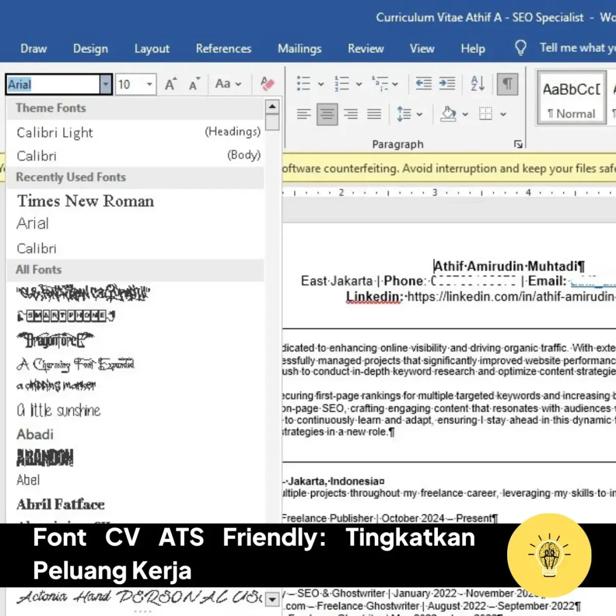
Task: Select the Numbering list icon
Action: pyautogui.click(x=342, y=83)
